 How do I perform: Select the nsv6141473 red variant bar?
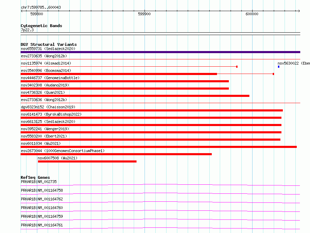151,118
